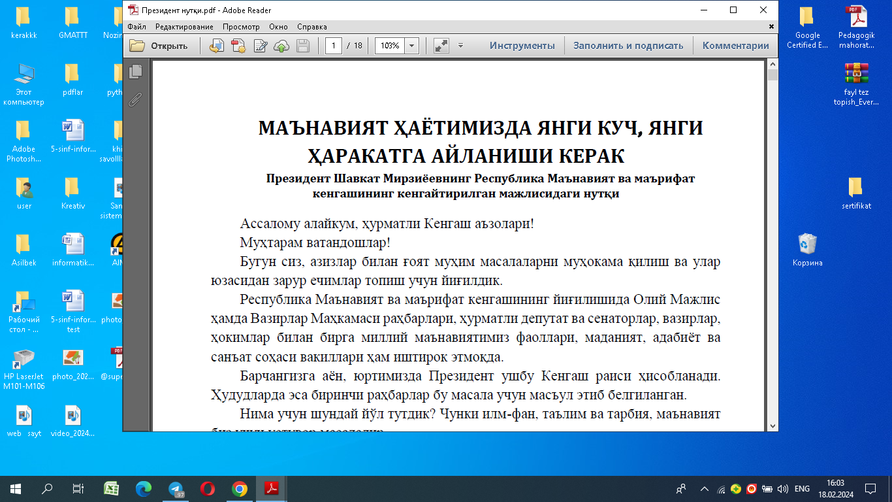Viewport: 892px width, 502px height.
Task: Click the sign document pencil icon
Action: coord(261,46)
